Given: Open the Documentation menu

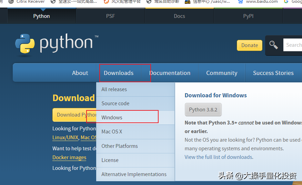Looking at the screenshot, I should tap(170, 73).
